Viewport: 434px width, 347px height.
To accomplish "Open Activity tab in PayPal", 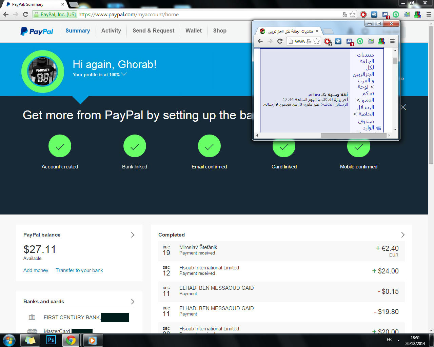I will [111, 31].
